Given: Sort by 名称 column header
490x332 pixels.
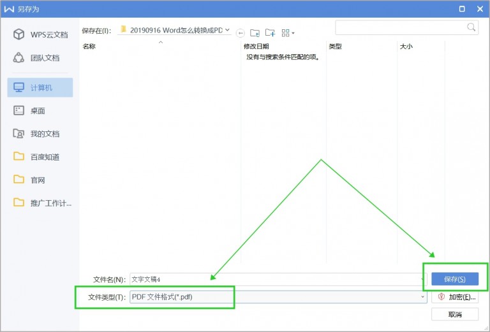Looking at the screenshot, I should pyautogui.click(x=89, y=47).
